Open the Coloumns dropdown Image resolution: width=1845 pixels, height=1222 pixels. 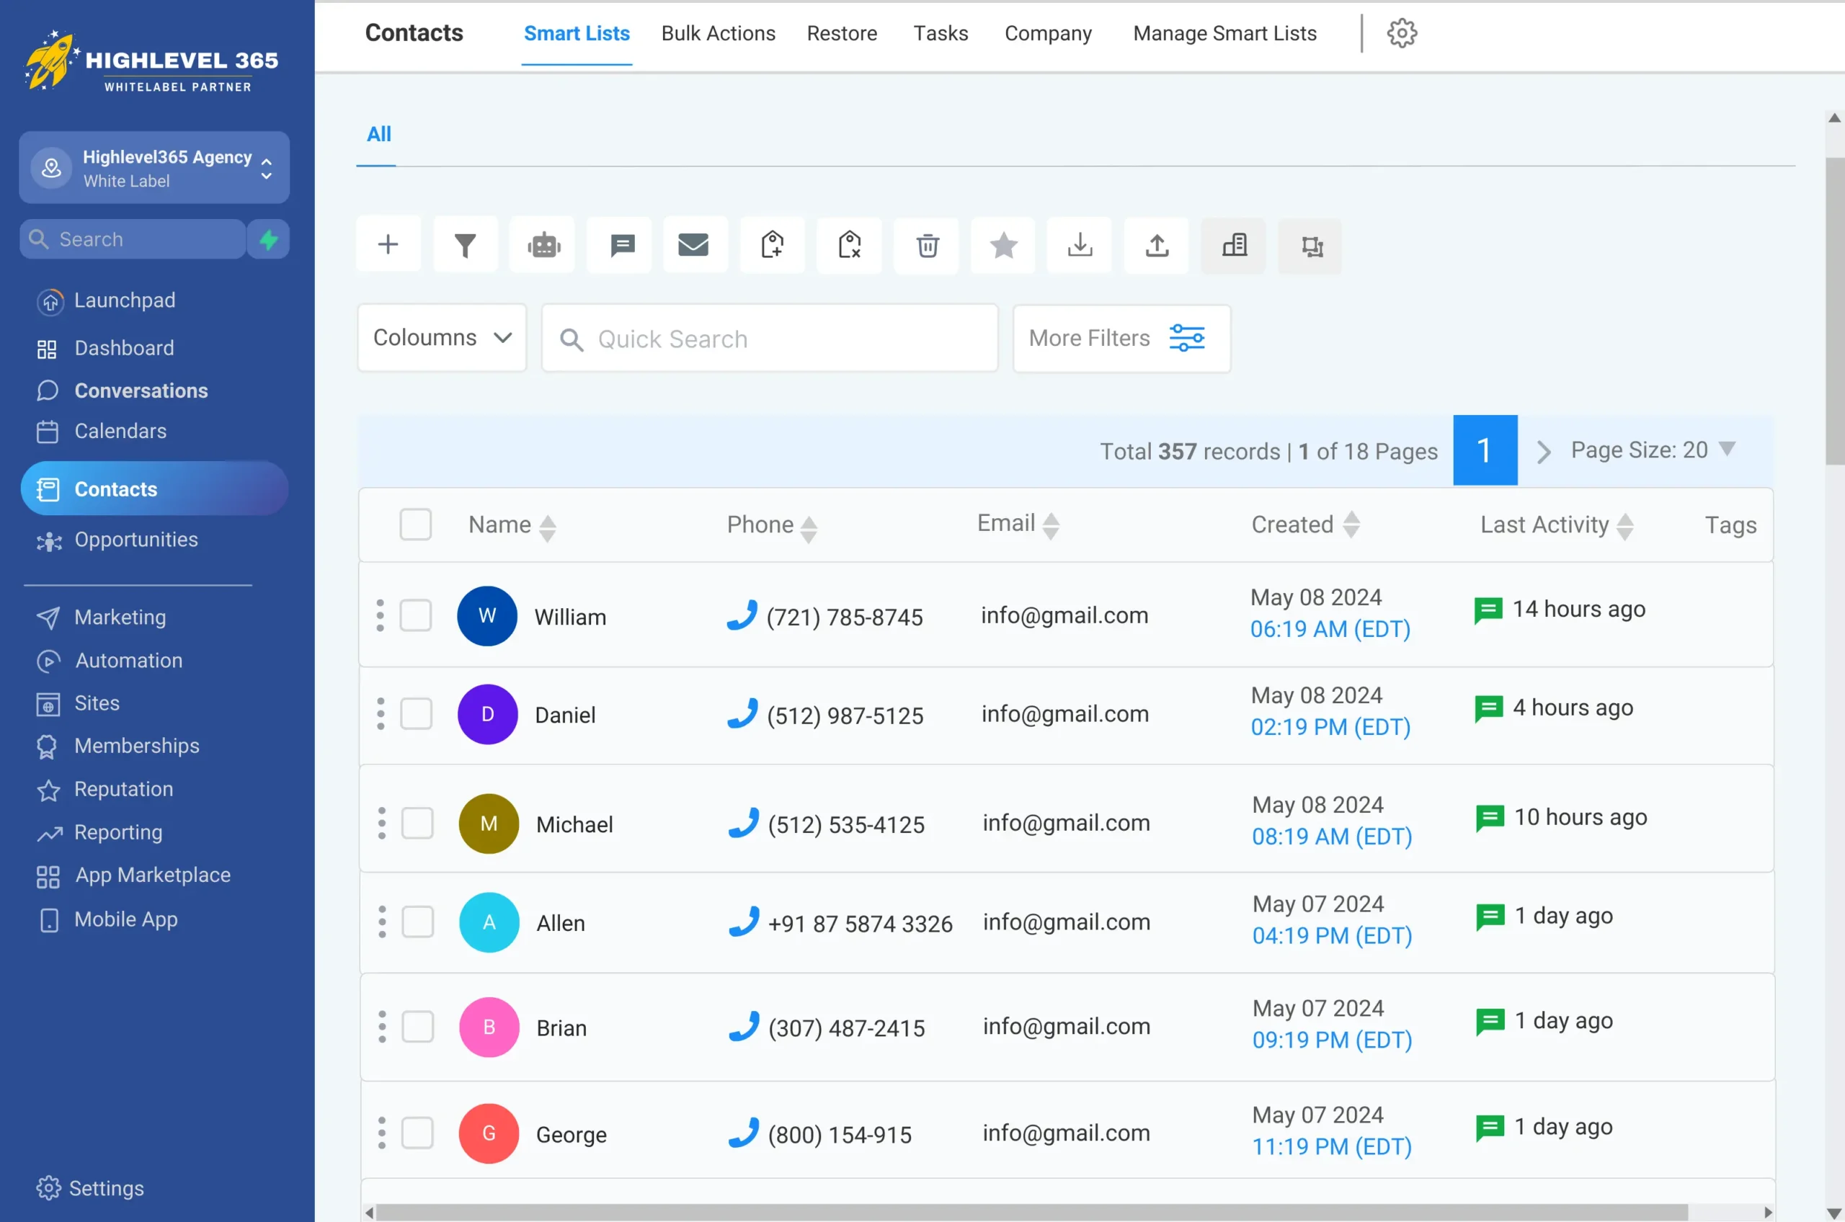(x=442, y=337)
